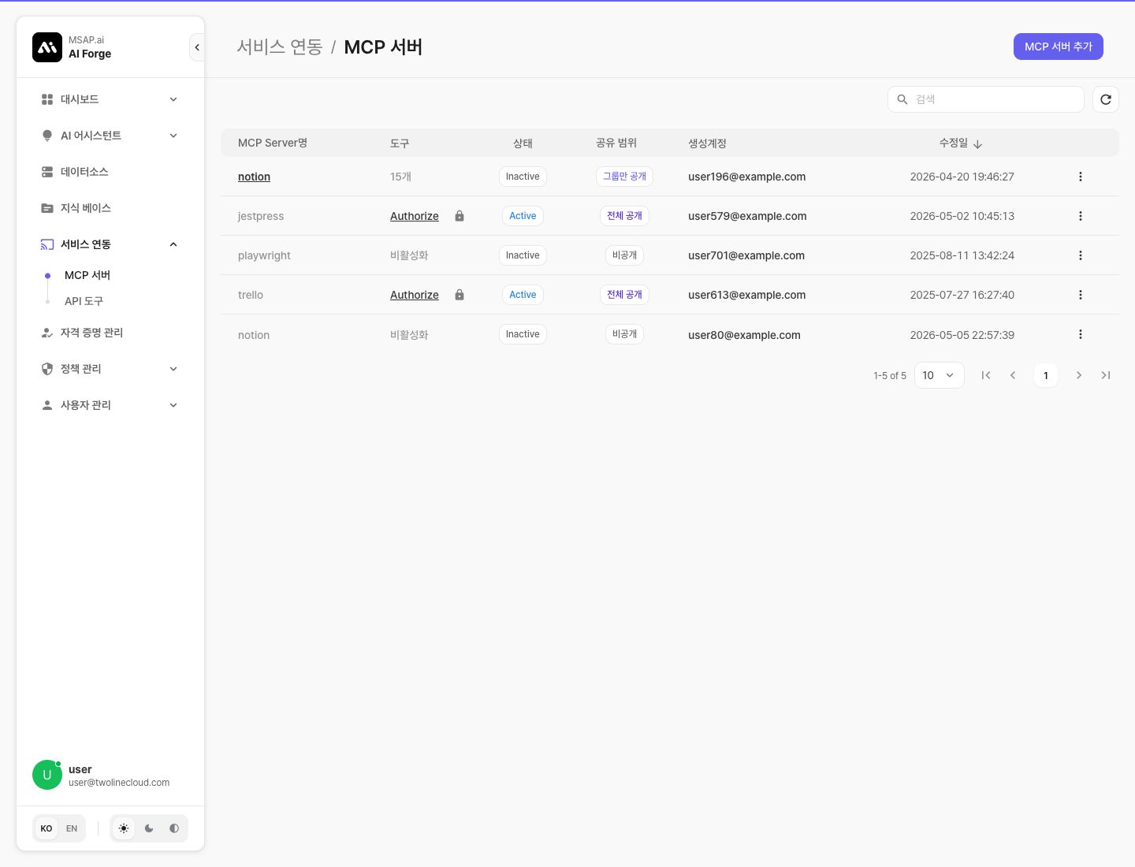
Task: Click the search magnifier icon
Action: pos(902,99)
